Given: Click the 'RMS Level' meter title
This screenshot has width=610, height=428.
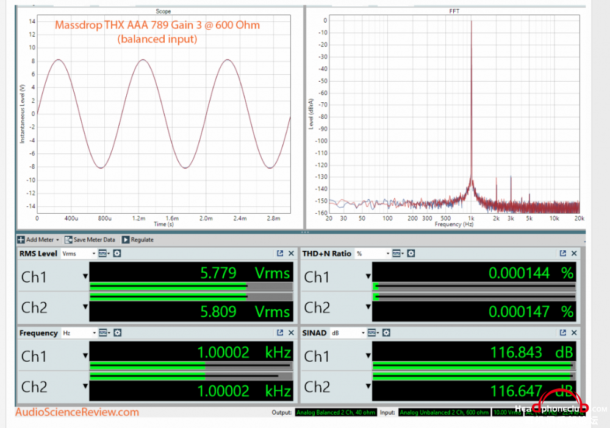Looking at the screenshot, I should click(38, 254).
